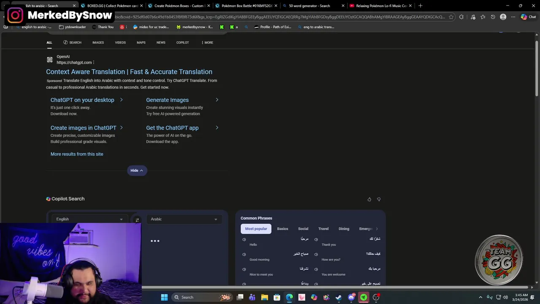The image size is (540, 304).
Task: Show hidden system tray icons
Action: point(480,297)
